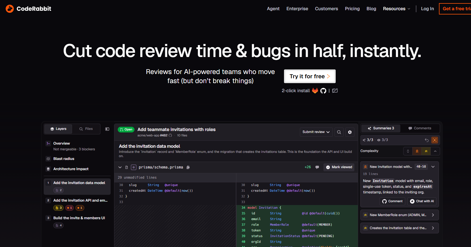
Task: Click the eye 3/3 viewed counter
Action: [382, 140]
